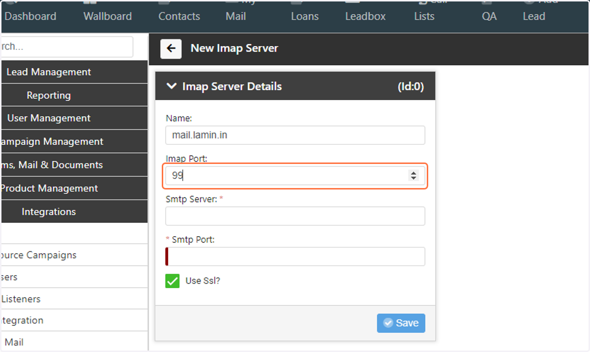Viewport: 590px width, 352px height.
Task: Open Source Campaigns sidebar item
Action: click(x=74, y=255)
